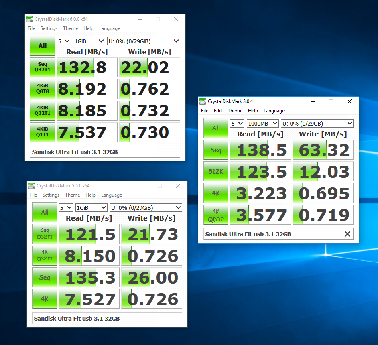The image size is (378, 345).
Task: Run All tests in CrystalDiskMark 6.0.0
Action: 43,46
